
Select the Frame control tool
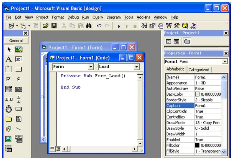point(9,69)
